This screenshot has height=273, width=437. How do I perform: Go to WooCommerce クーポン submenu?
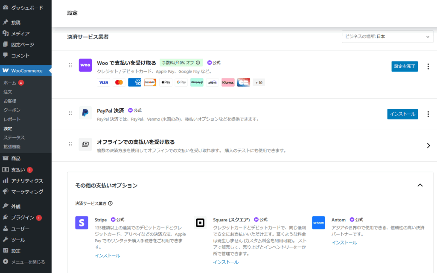point(12,110)
